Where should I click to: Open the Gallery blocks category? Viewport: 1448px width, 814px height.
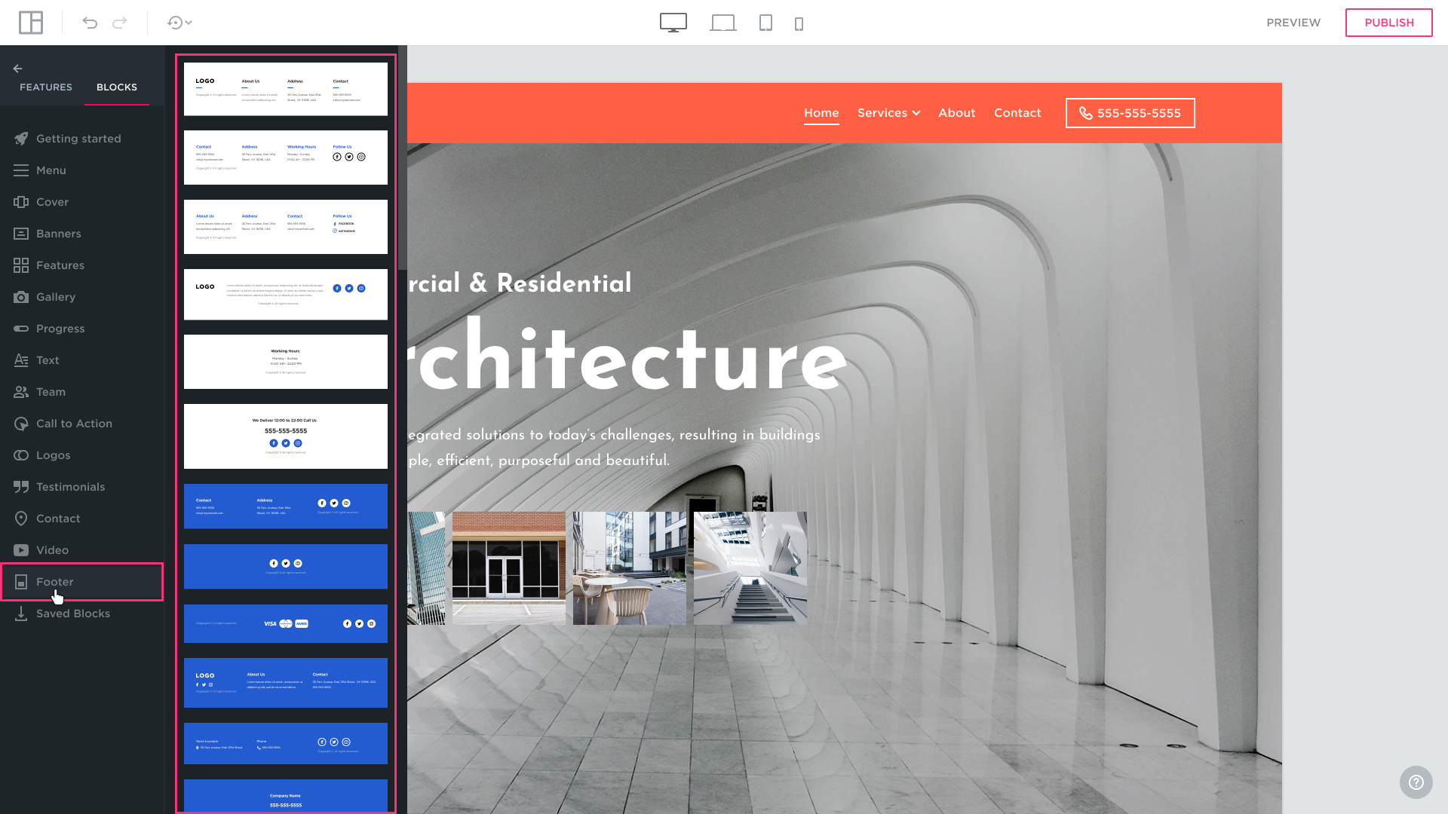point(56,297)
